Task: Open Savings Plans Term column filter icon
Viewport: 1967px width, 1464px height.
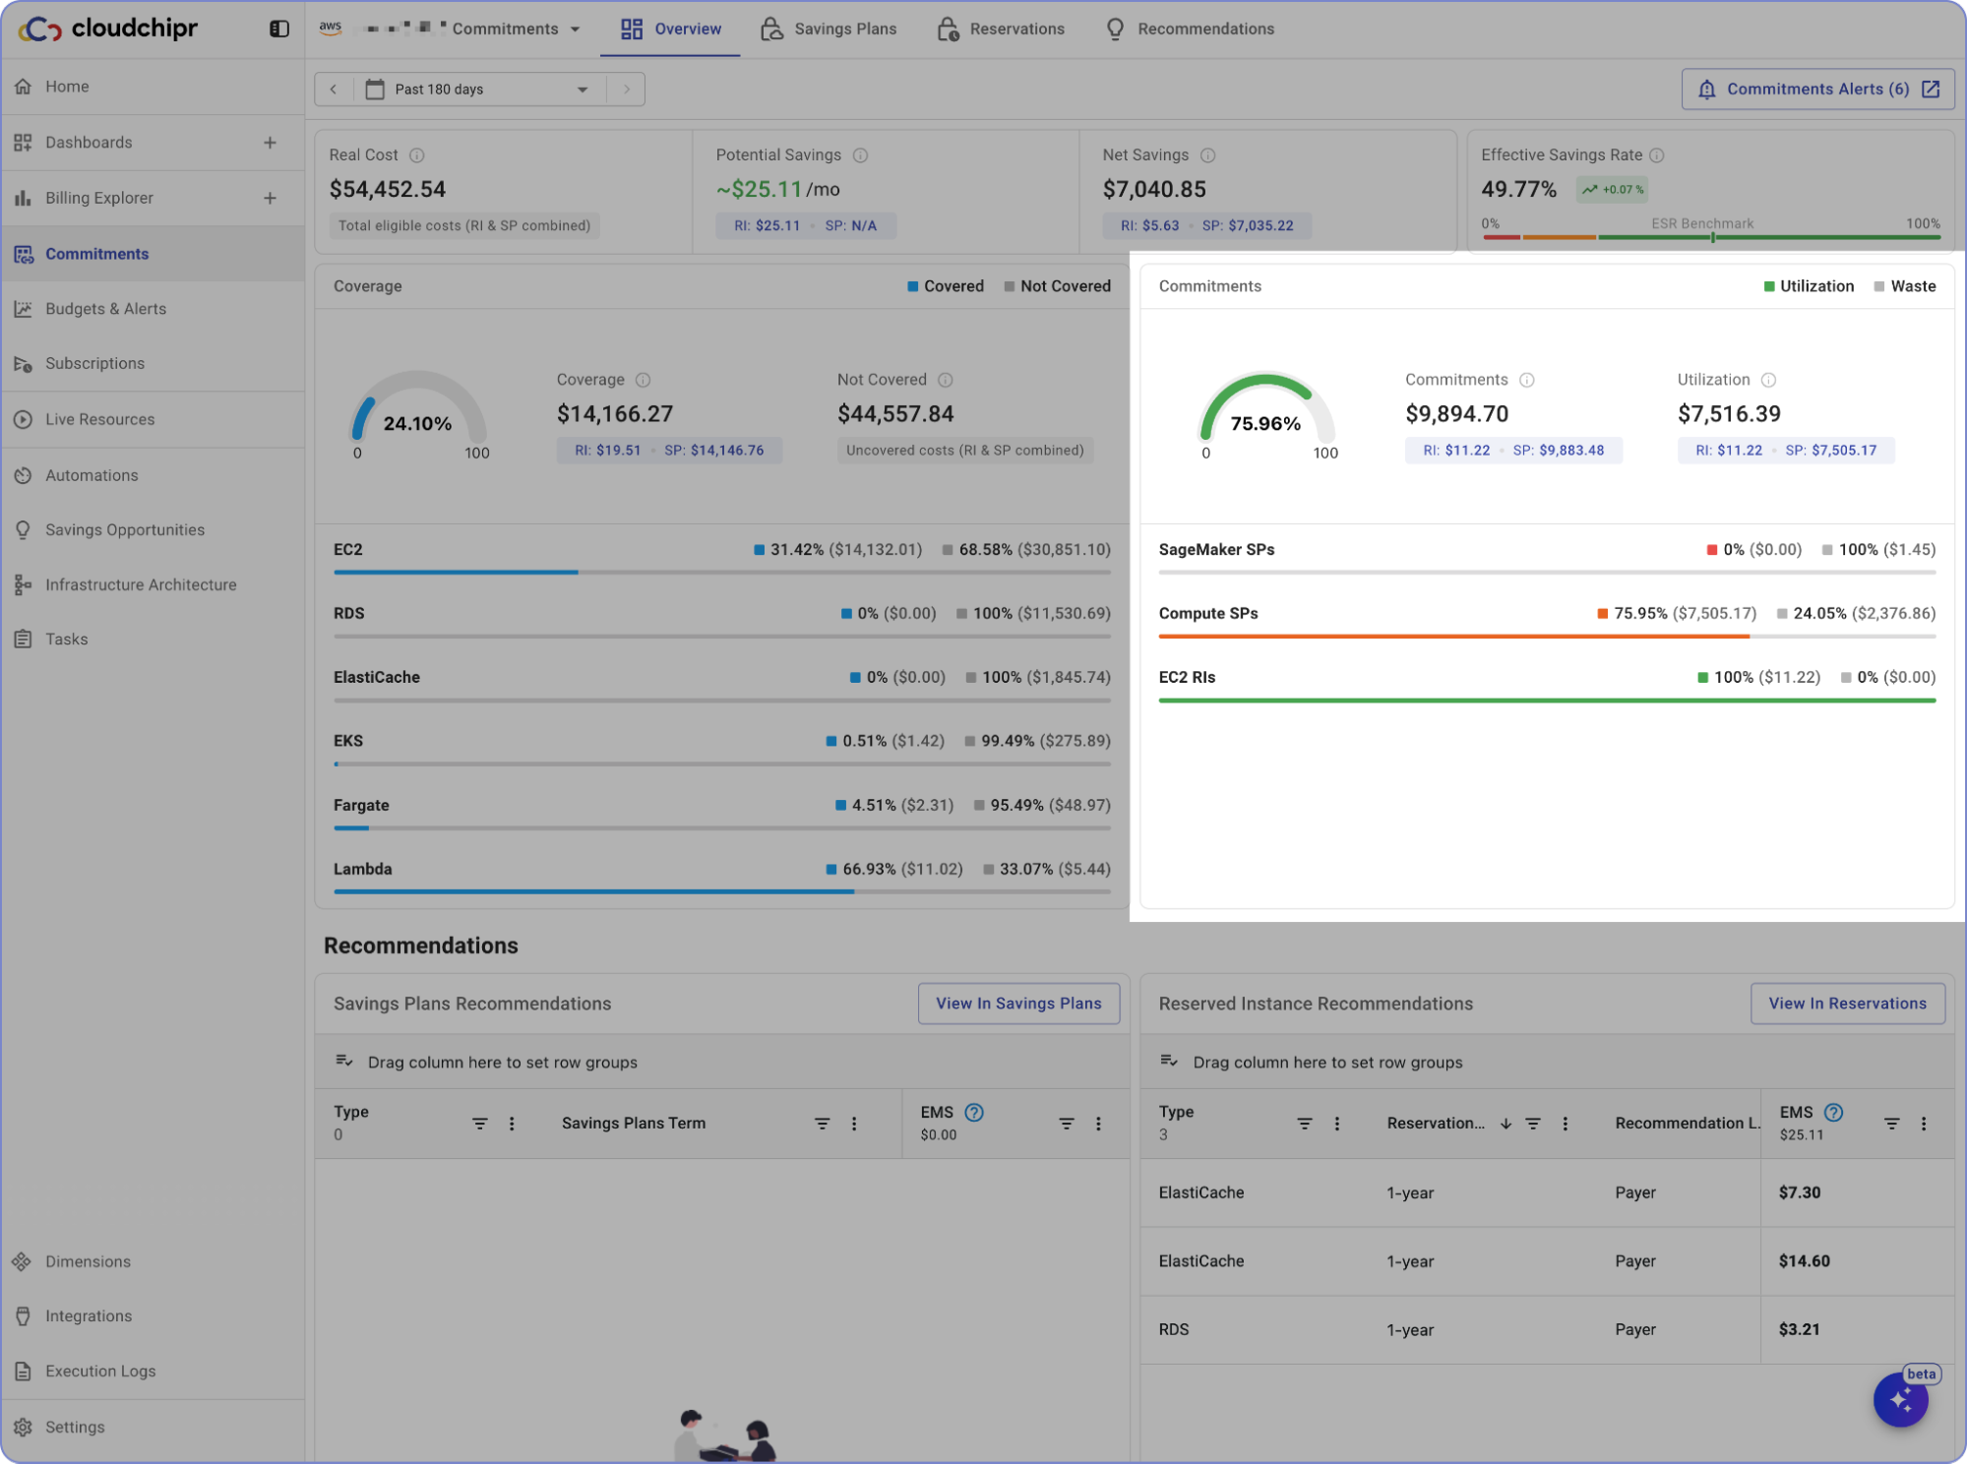Action: tap(822, 1124)
